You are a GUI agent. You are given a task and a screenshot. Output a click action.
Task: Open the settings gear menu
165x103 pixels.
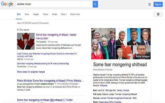click(x=158, y=14)
